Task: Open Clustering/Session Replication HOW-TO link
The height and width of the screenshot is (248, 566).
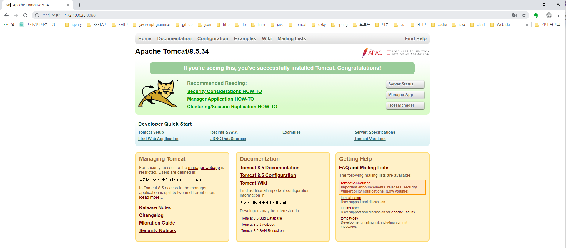Action: point(232,107)
